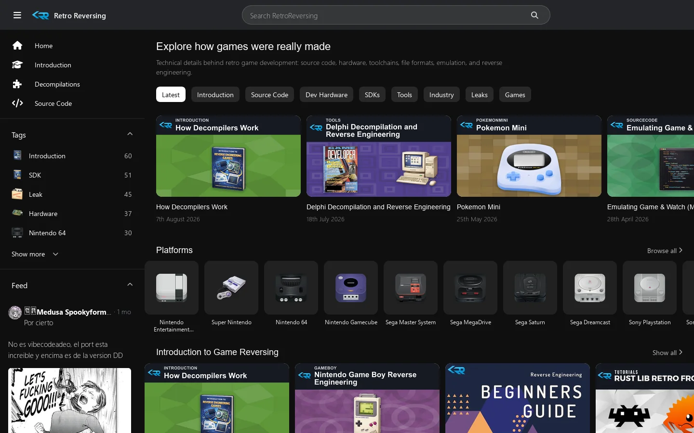Select the Sega Master System platform icon
This screenshot has width=694, height=433.
tap(411, 288)
